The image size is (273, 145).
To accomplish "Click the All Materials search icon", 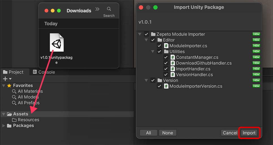I will coord(14,91).
